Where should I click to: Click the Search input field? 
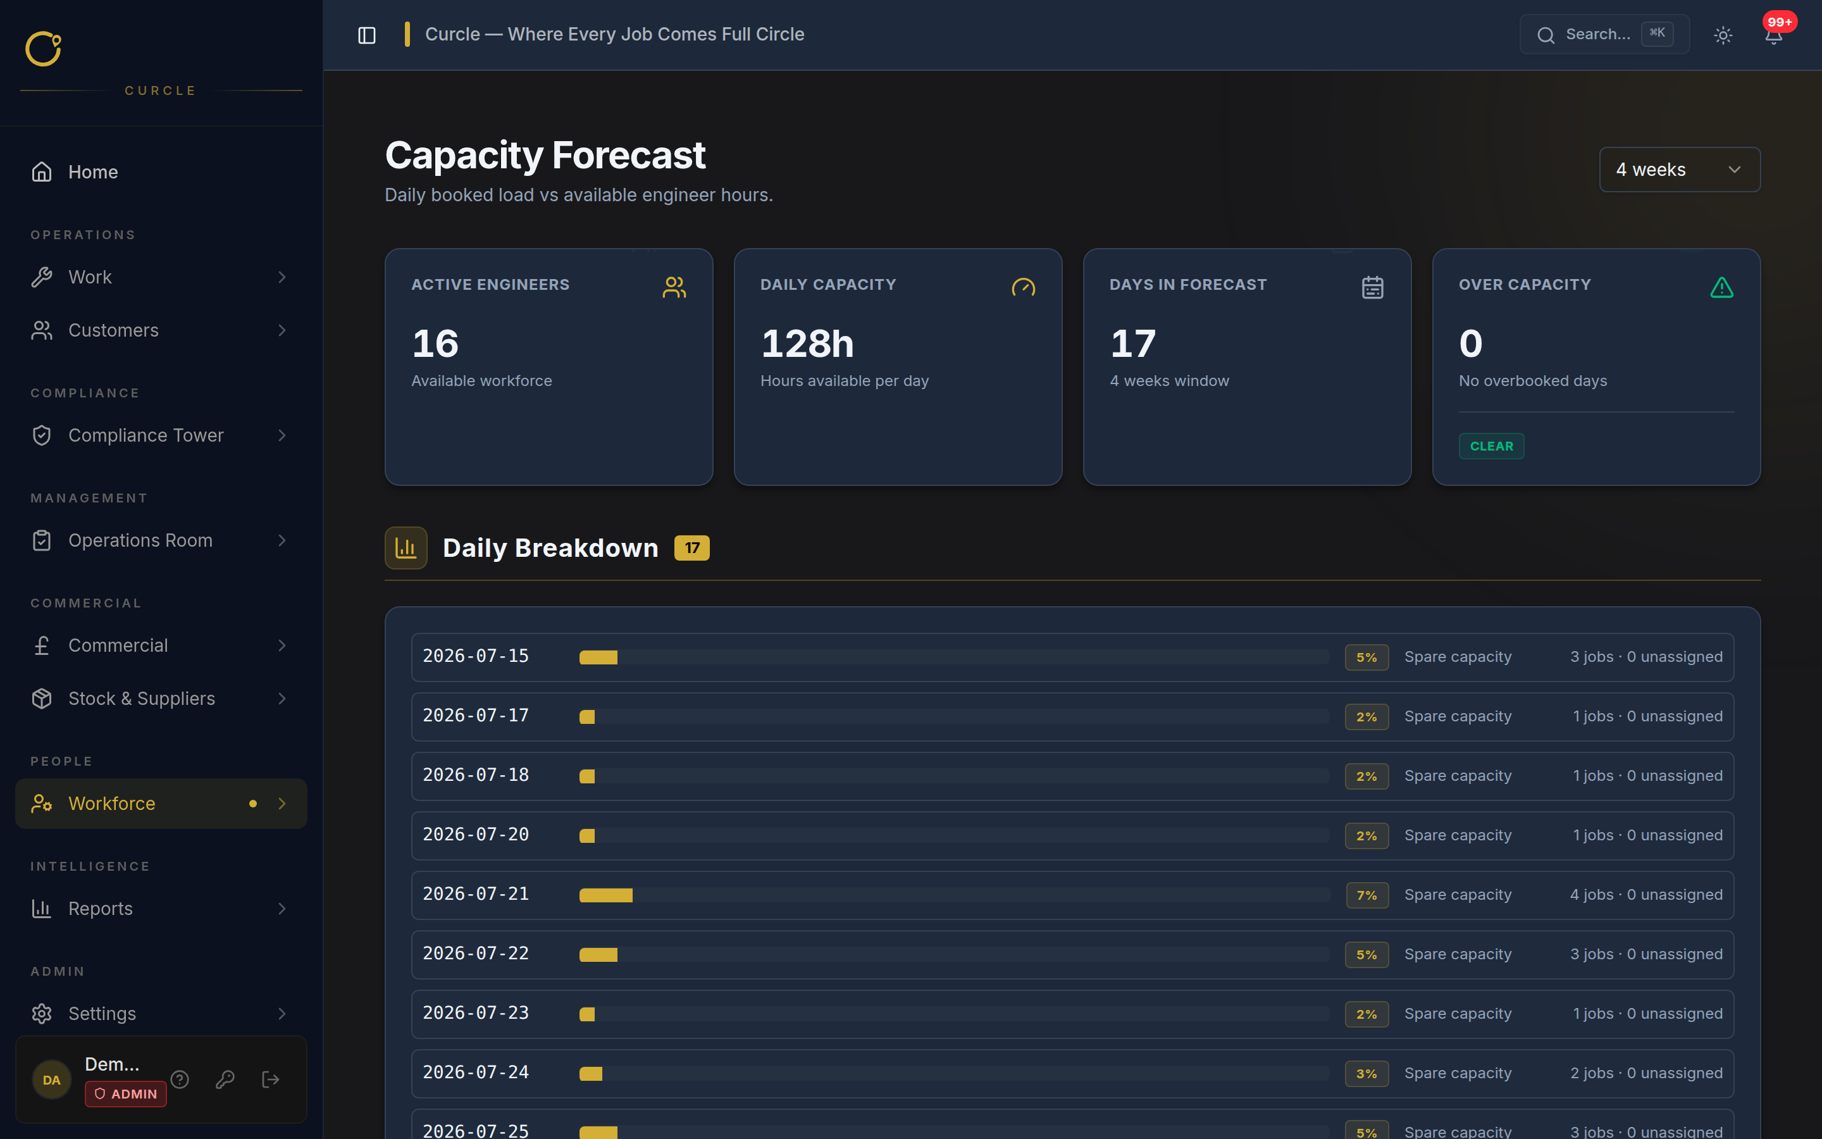point(1604,35)
